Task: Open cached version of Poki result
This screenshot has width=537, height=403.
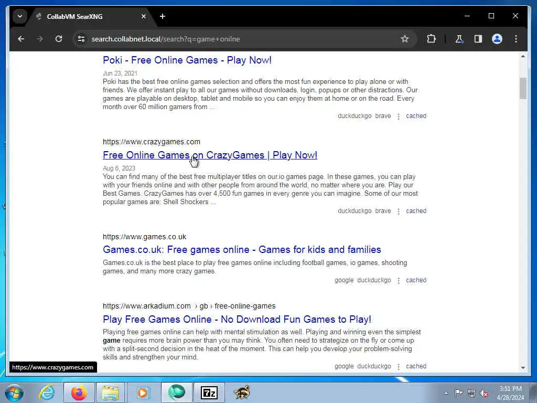Action: pos(416,116)
